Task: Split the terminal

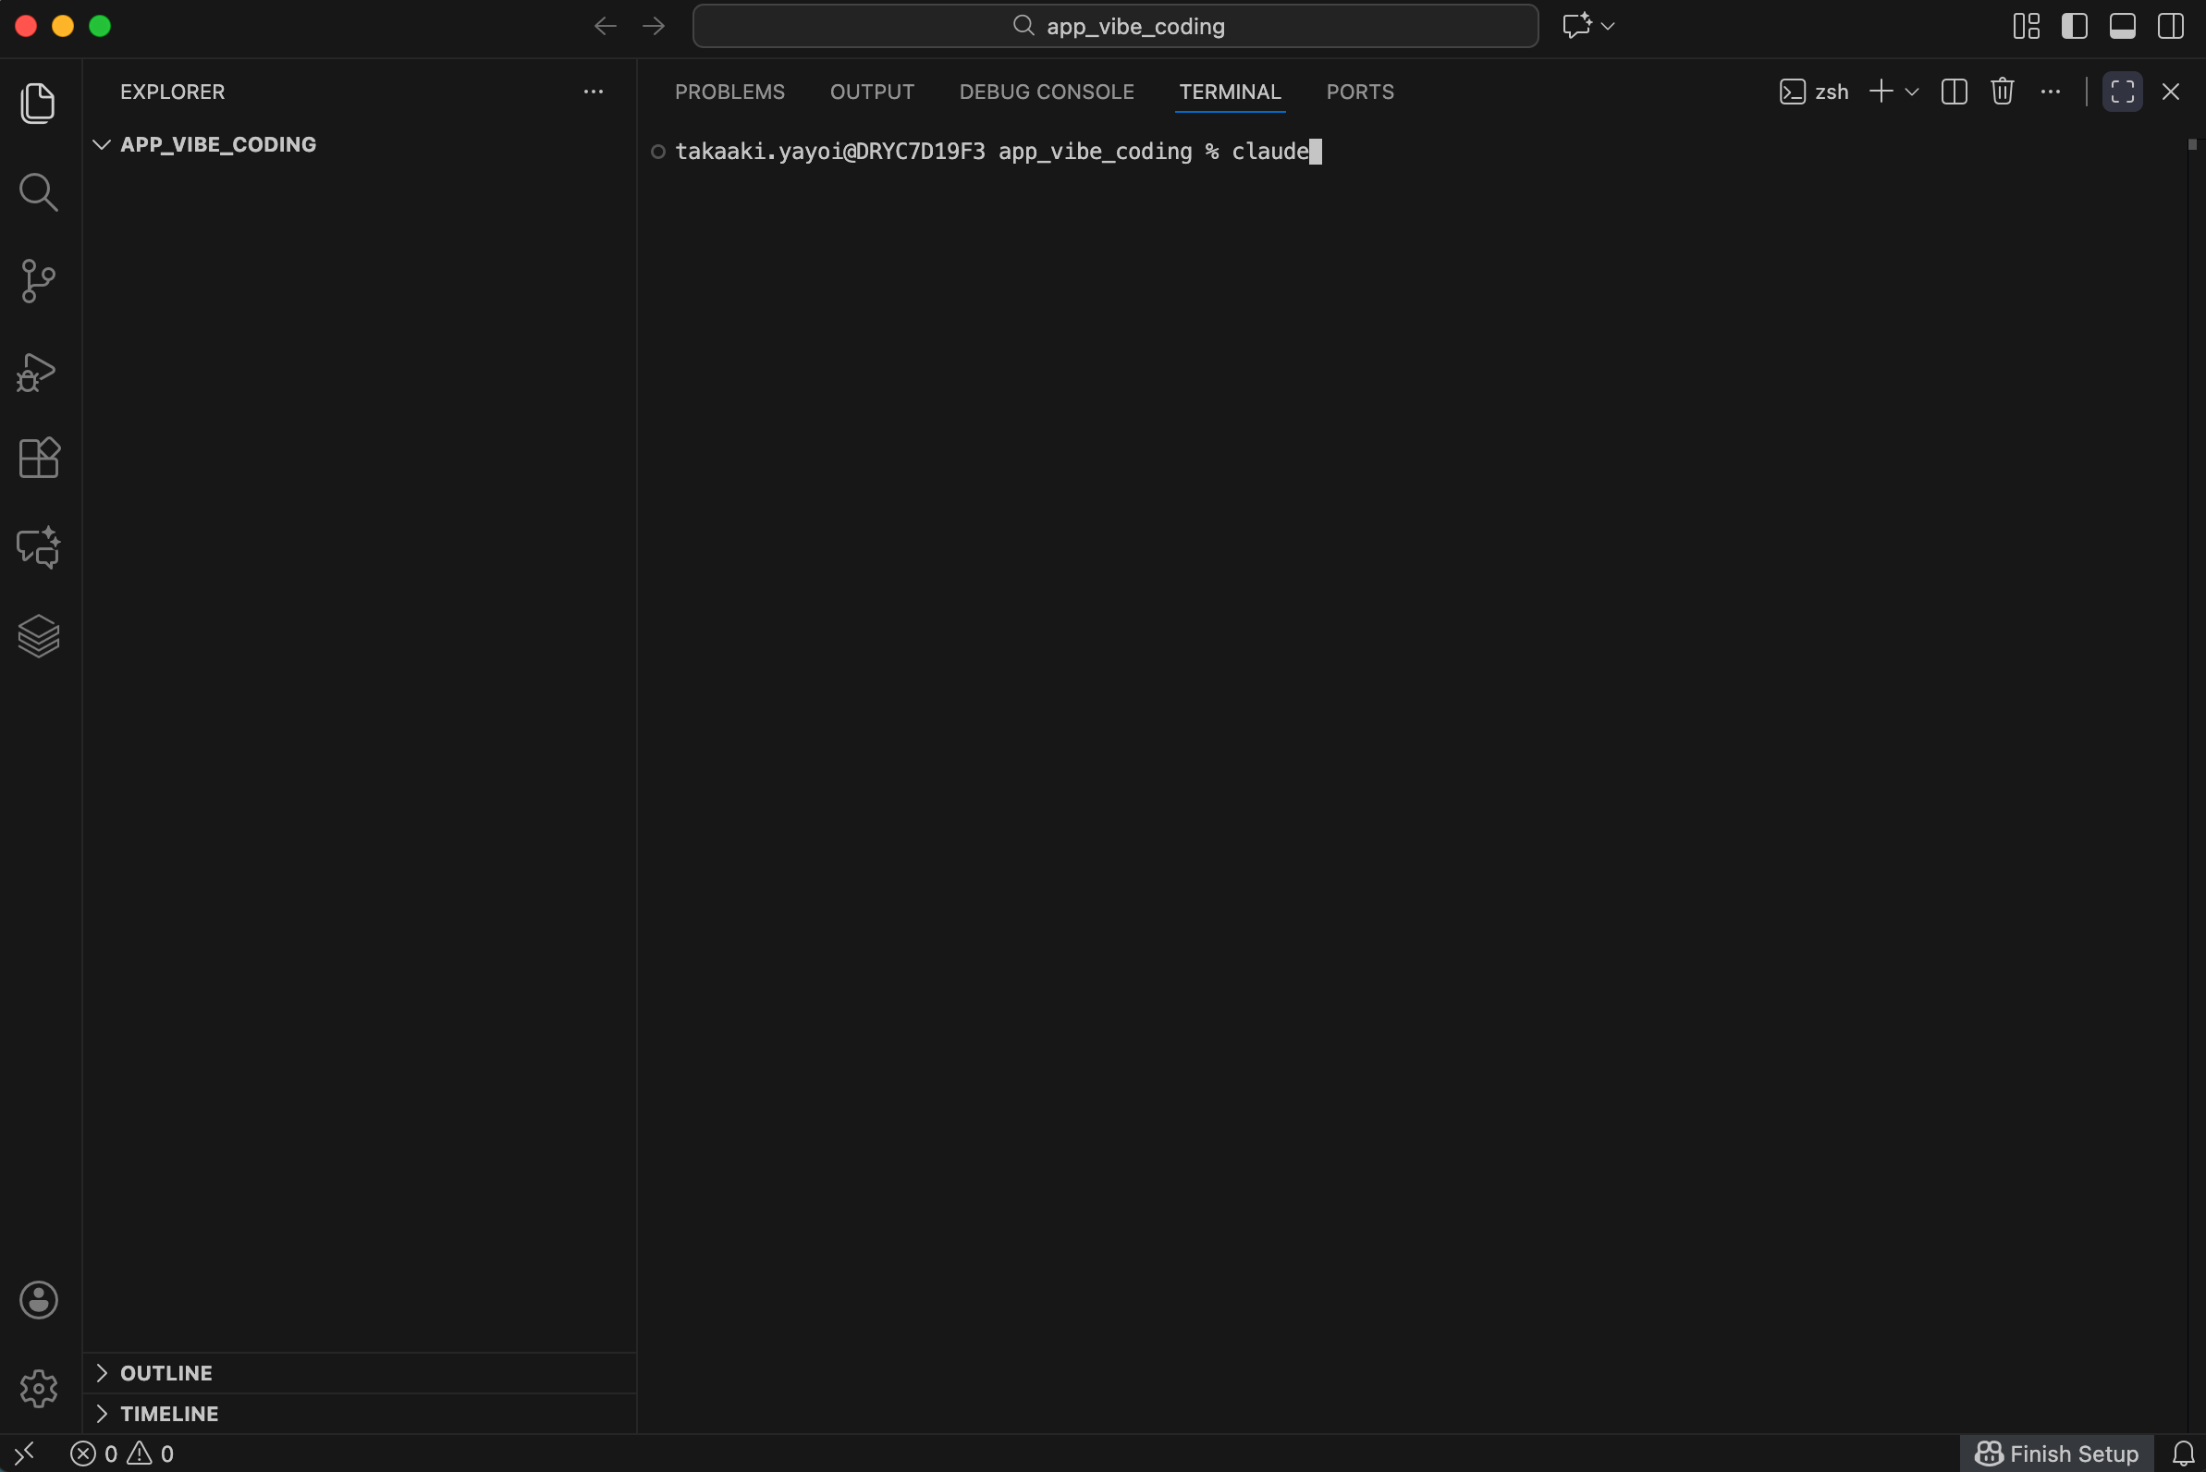Action: tap(1954, 91)
